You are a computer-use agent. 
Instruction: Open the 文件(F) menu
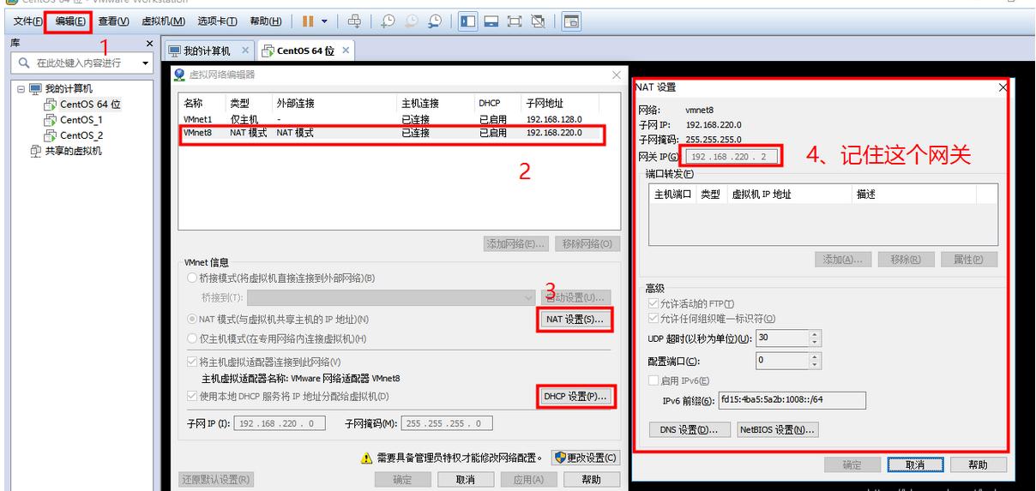click(28, 21)
